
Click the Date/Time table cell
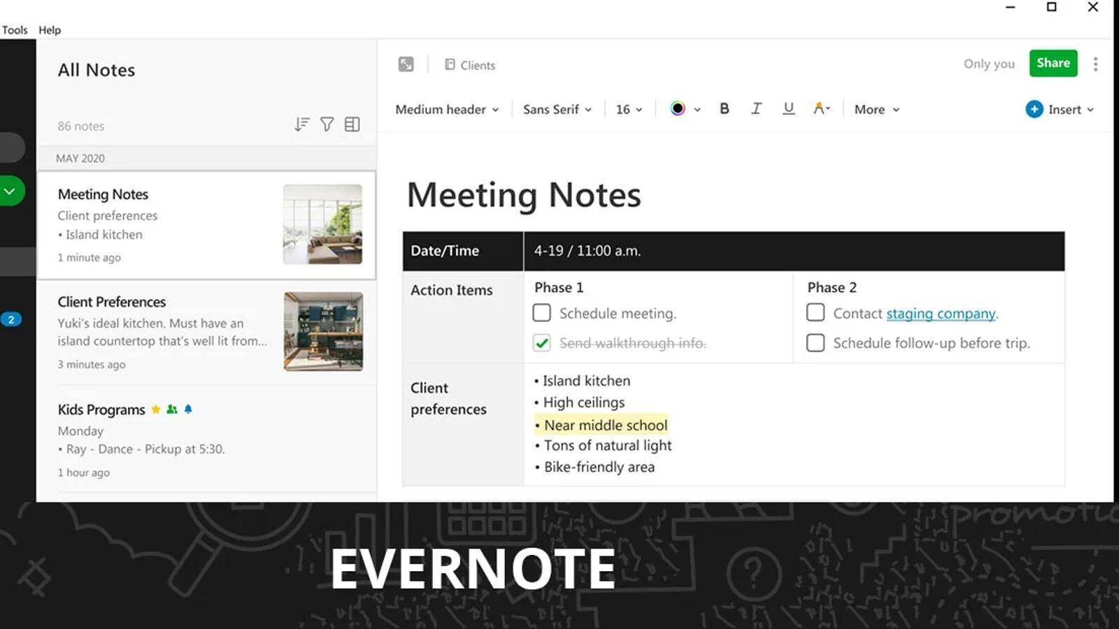[463, 251]
